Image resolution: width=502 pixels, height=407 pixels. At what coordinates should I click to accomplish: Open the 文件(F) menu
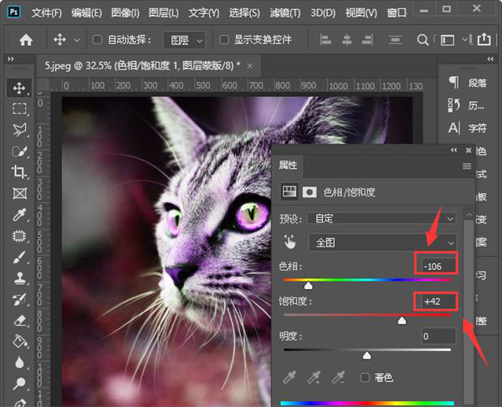46,13
